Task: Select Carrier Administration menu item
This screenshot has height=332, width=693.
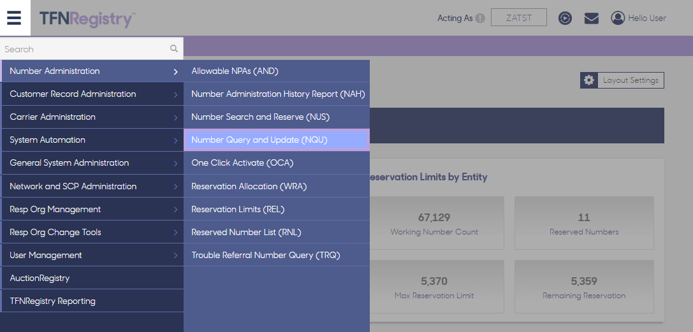Action: coord(92,117)
